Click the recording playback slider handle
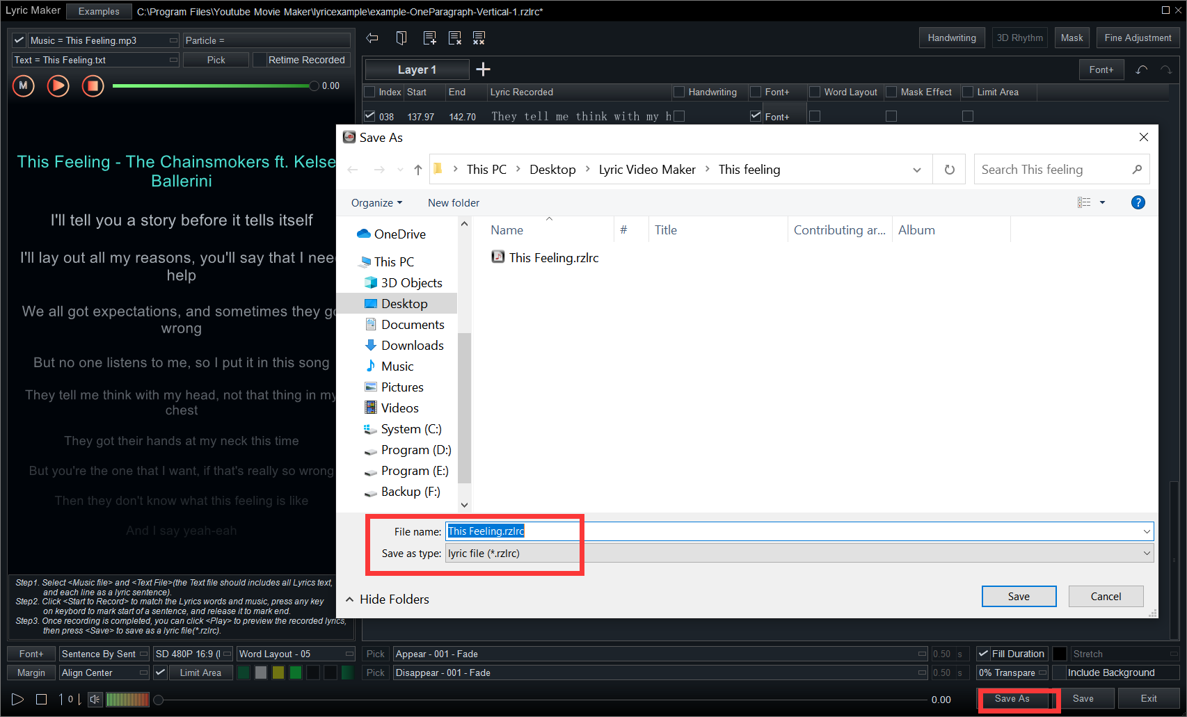The height and width of the screenshot is (717, 1187). click(314, 86)
